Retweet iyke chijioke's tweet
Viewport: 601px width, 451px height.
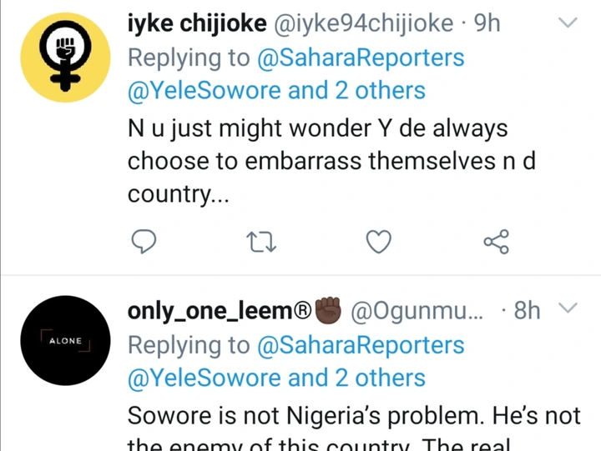point(261,243)
